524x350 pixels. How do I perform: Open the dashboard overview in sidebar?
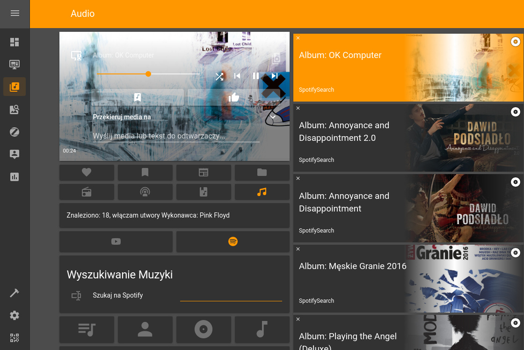[15, 42]
